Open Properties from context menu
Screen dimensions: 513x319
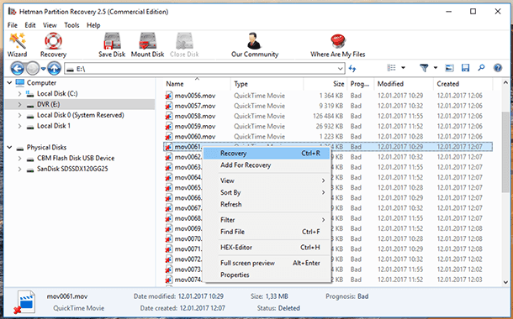267,275
